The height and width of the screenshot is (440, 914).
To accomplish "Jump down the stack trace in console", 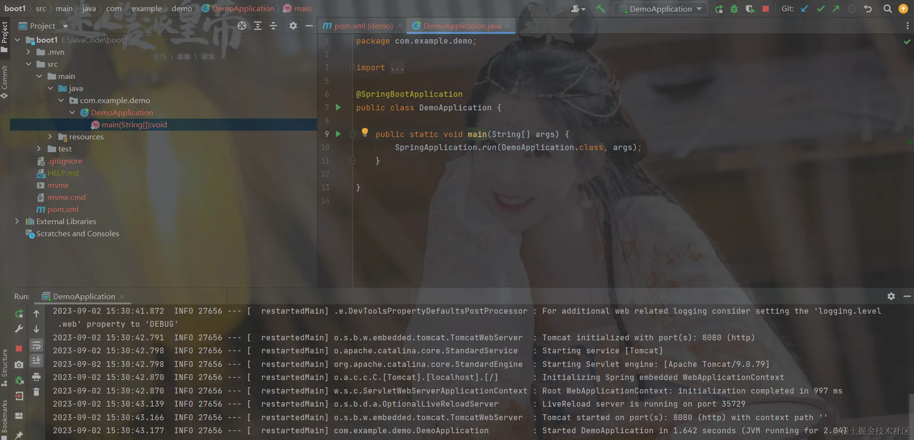I will coord(36,329).
